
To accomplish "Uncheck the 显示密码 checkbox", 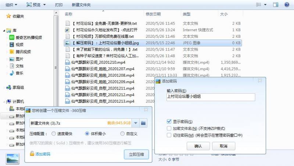I will [x=169, y=121].
